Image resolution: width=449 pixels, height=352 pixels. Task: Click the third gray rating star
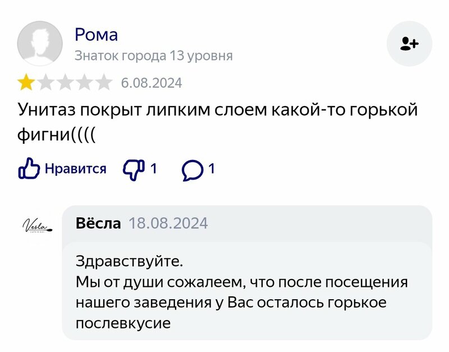65,83
